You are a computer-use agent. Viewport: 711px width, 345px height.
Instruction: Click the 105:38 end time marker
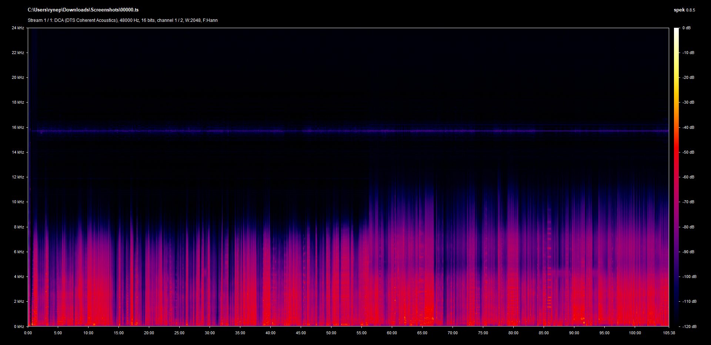(x=669, y=333)
